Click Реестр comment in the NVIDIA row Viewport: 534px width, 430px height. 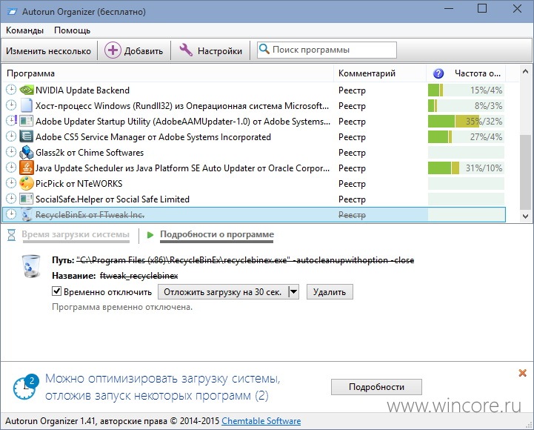pos(352,90)
